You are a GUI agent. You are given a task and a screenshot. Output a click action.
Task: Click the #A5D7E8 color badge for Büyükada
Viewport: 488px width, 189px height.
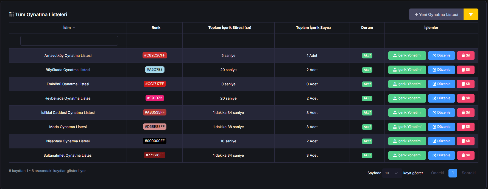point(155,70)
